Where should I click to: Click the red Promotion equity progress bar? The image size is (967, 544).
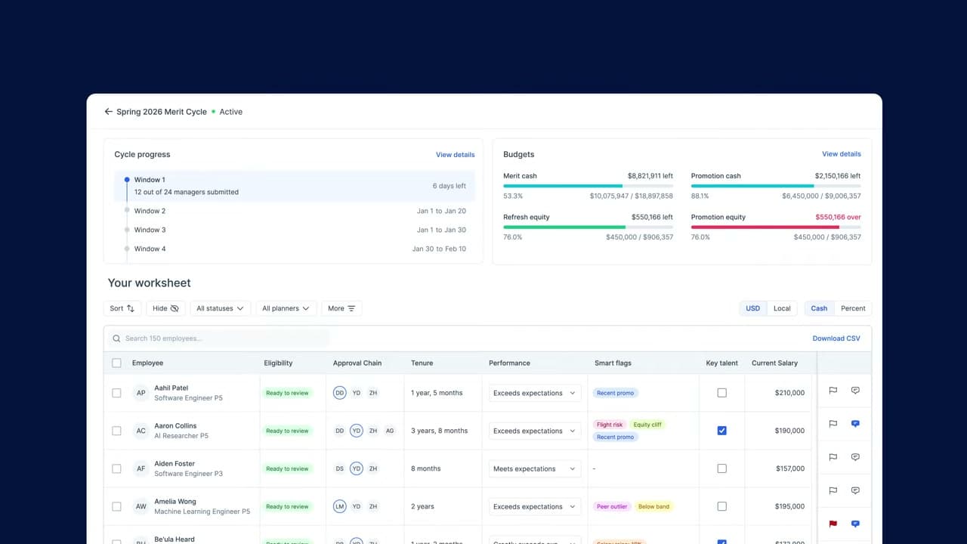776,227
